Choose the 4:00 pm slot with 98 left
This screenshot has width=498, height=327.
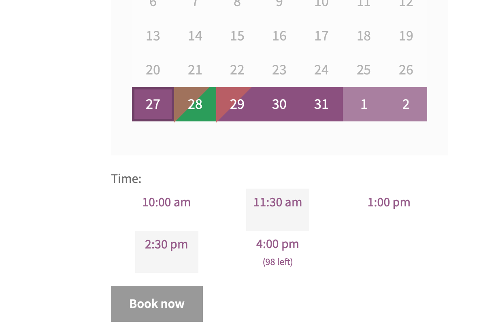277,244
